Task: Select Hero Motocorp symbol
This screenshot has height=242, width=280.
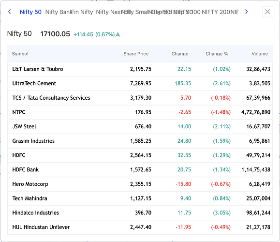Action: coord(30,184)
